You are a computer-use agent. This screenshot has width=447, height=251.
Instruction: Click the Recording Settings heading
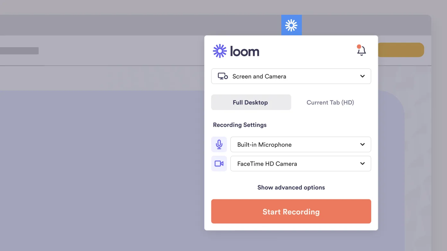[x=240, y=125]
